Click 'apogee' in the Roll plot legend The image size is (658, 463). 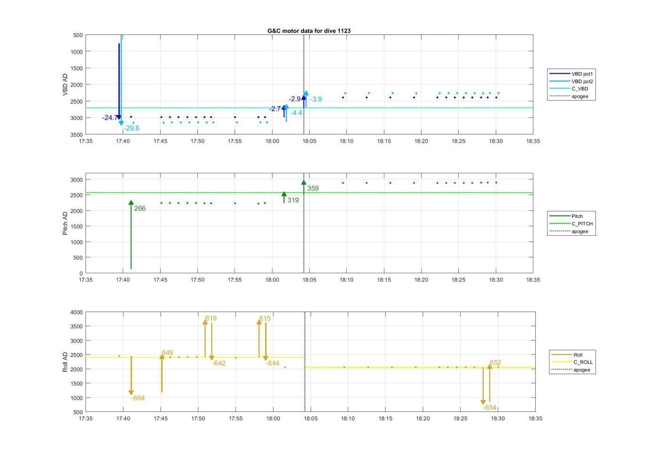tap(571, 370)
